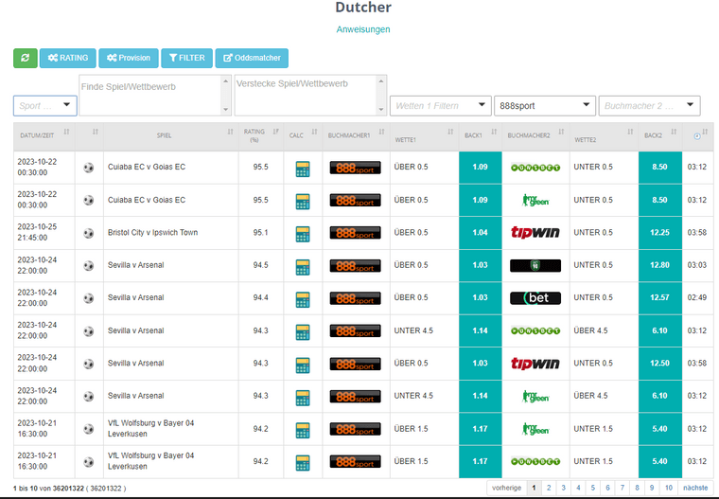Open the Anweisungen link
This screenshot has height=499, width=719.
[363, 29]
